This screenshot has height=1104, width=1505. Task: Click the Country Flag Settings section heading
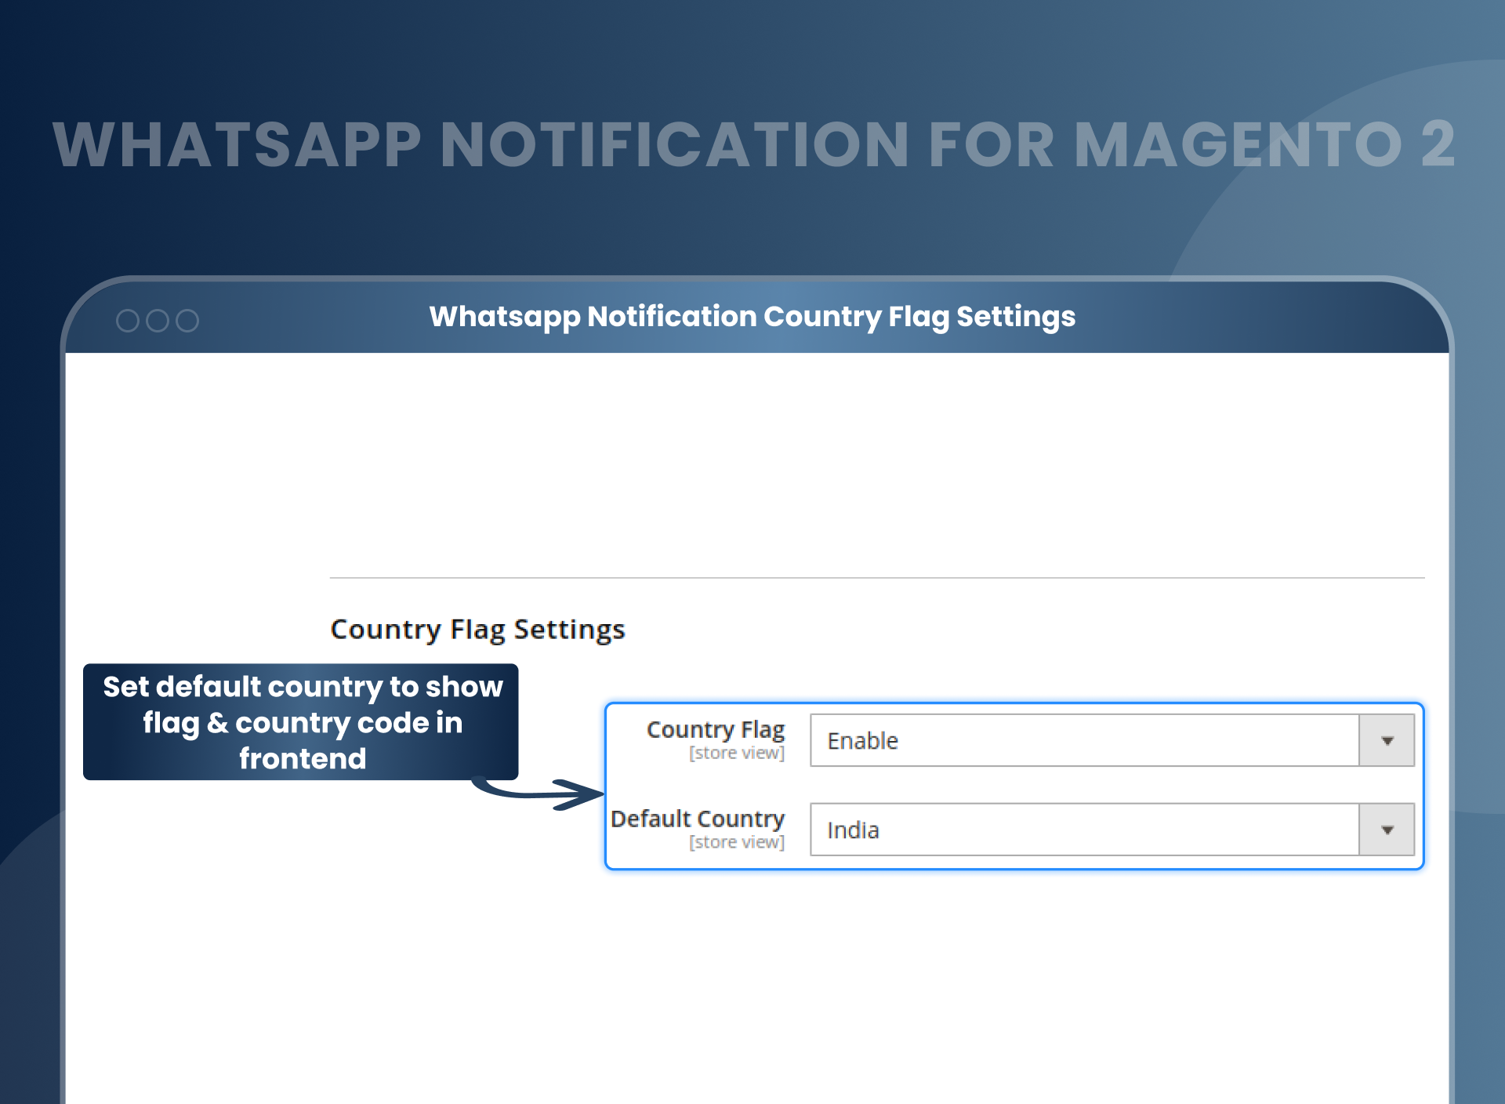point(477,630)
